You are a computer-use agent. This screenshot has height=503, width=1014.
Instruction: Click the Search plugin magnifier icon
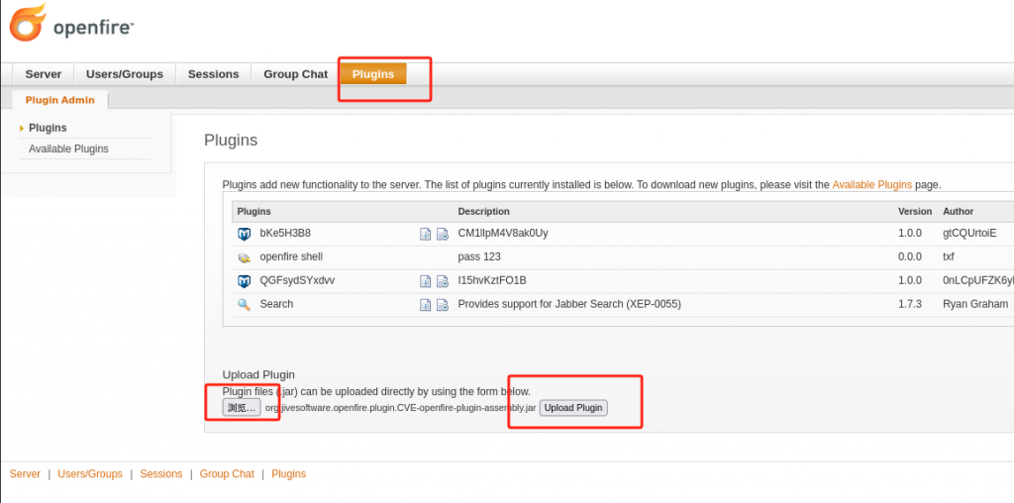tap(244, 305)
